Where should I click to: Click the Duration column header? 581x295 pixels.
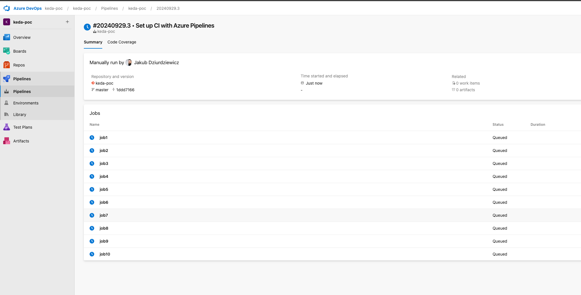[538, 125]
